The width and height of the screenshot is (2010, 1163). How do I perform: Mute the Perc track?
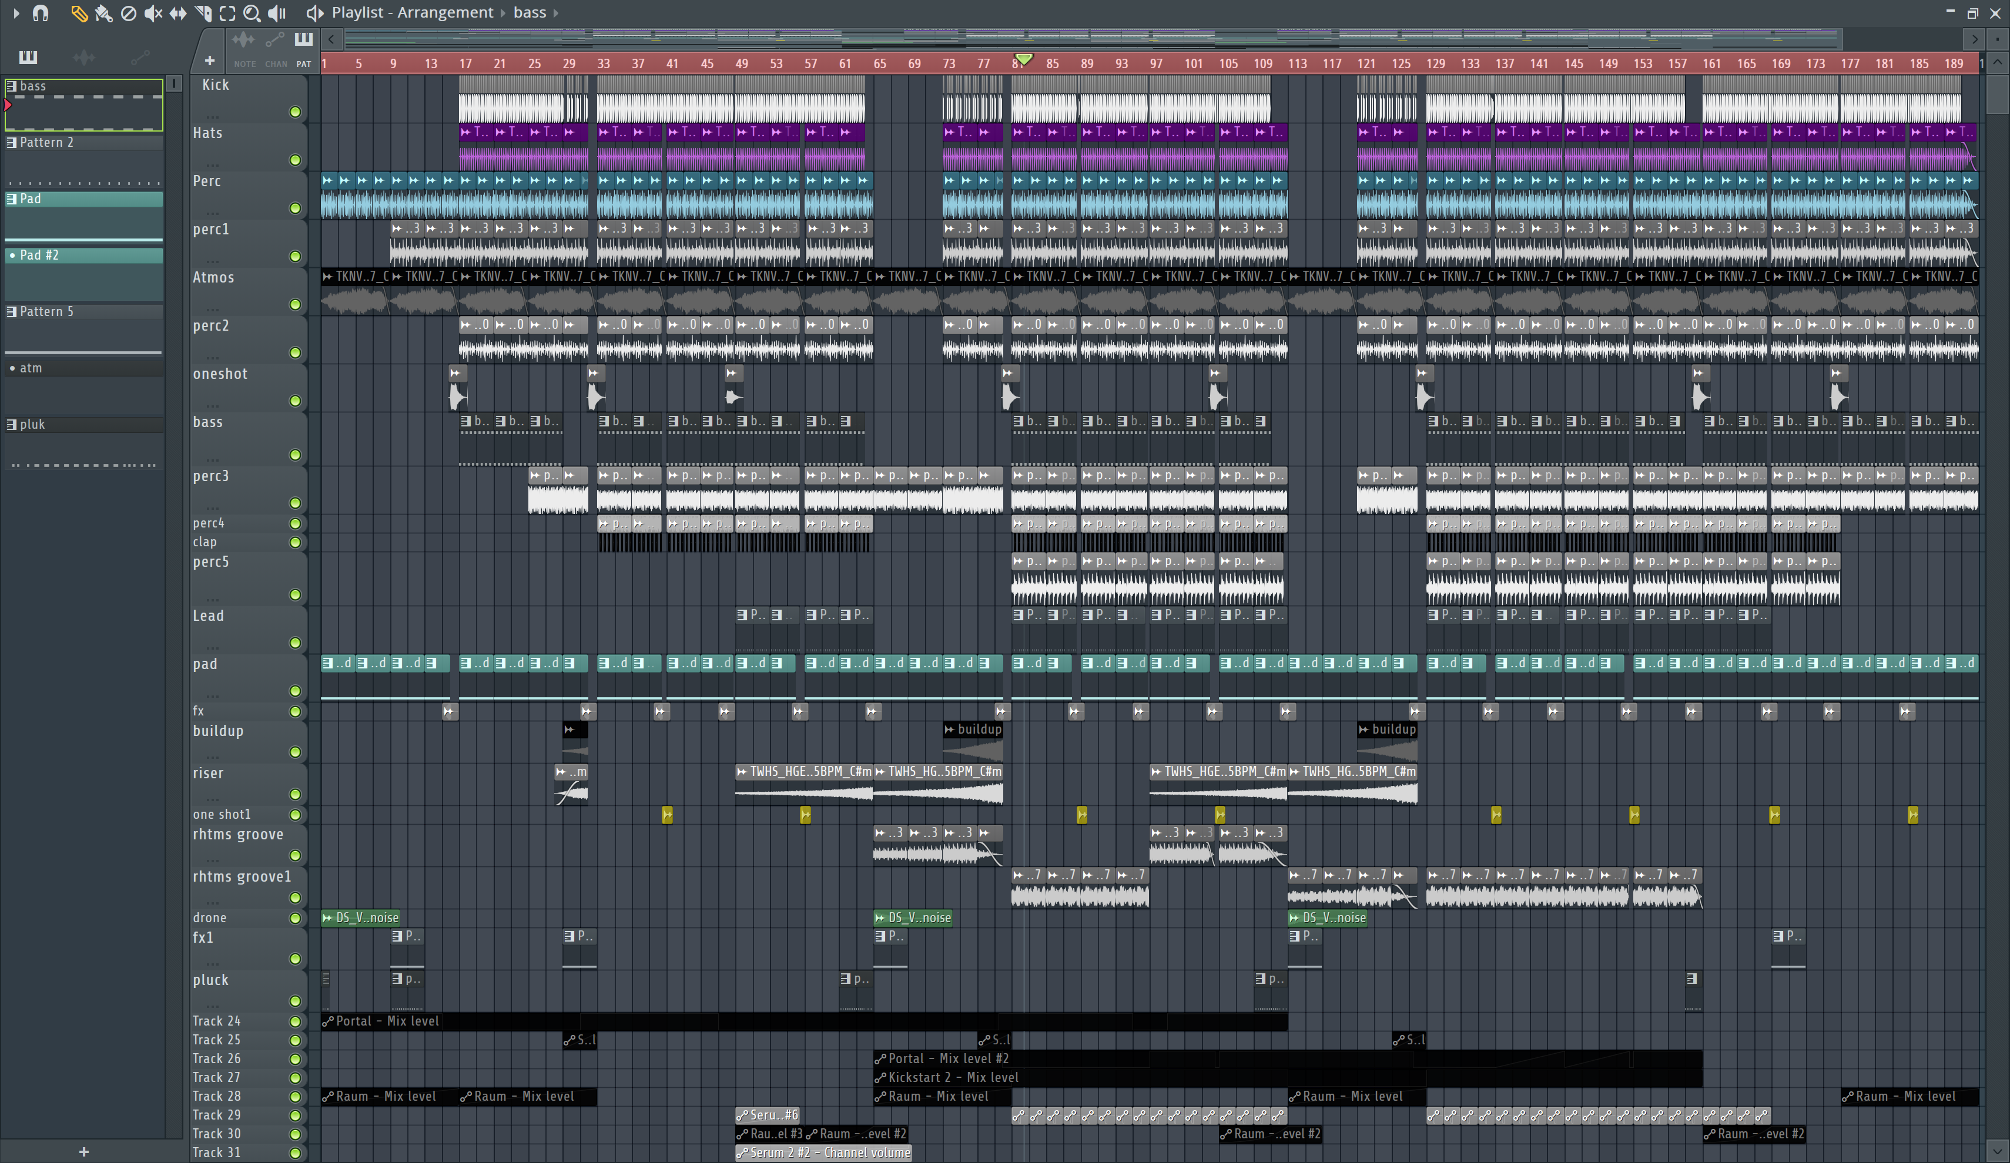coord(295,209)
